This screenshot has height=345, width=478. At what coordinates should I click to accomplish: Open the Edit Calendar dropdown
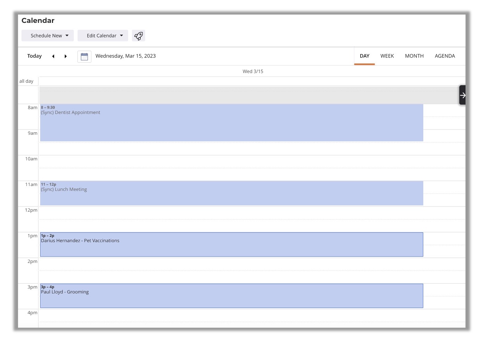point(103,36)
